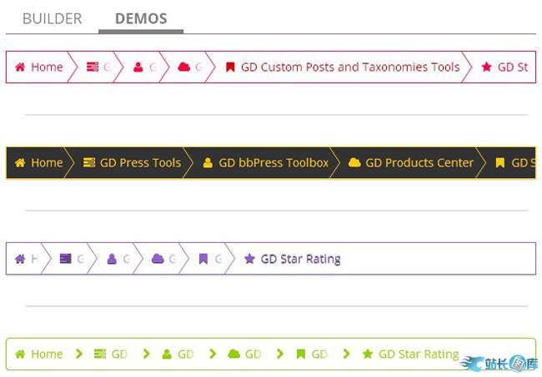
Task: Click green chevron separator after Home
Action: click(x=78, y=355)
